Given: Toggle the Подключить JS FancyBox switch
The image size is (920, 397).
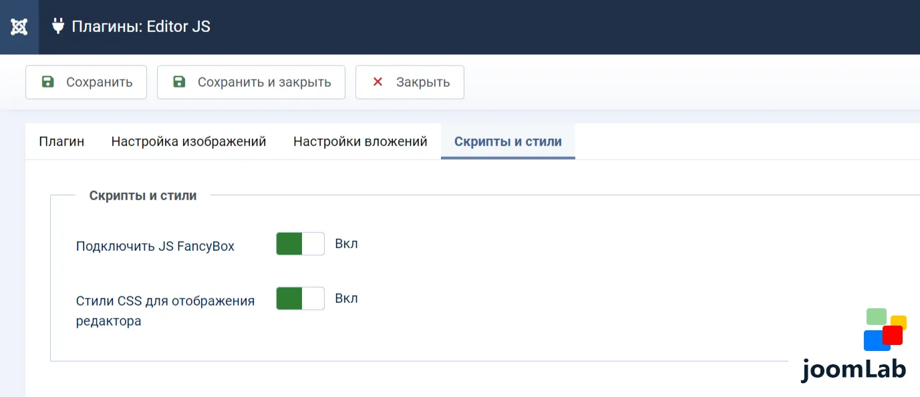Looking at the screenshot, I should (300, 244).
